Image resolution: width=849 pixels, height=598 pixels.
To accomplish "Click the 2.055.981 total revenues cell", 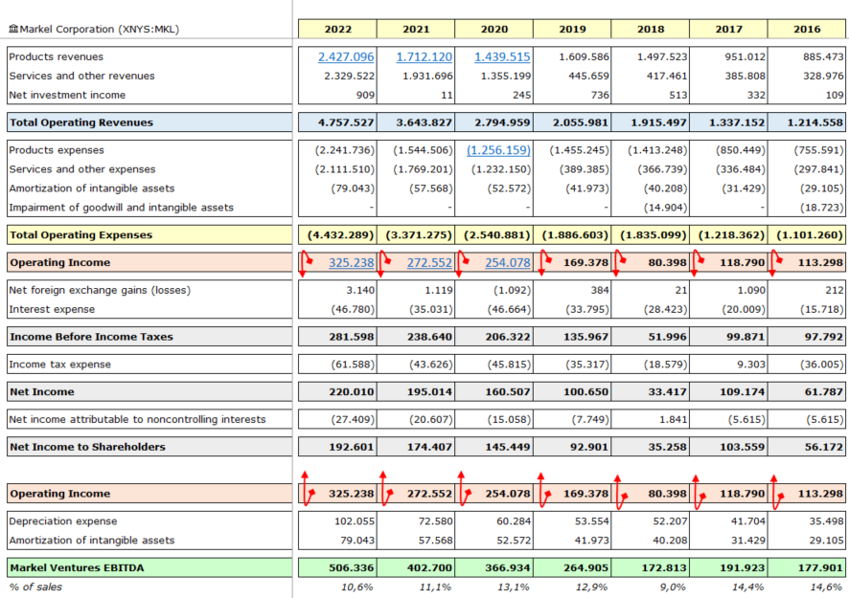I will point(572,122).
